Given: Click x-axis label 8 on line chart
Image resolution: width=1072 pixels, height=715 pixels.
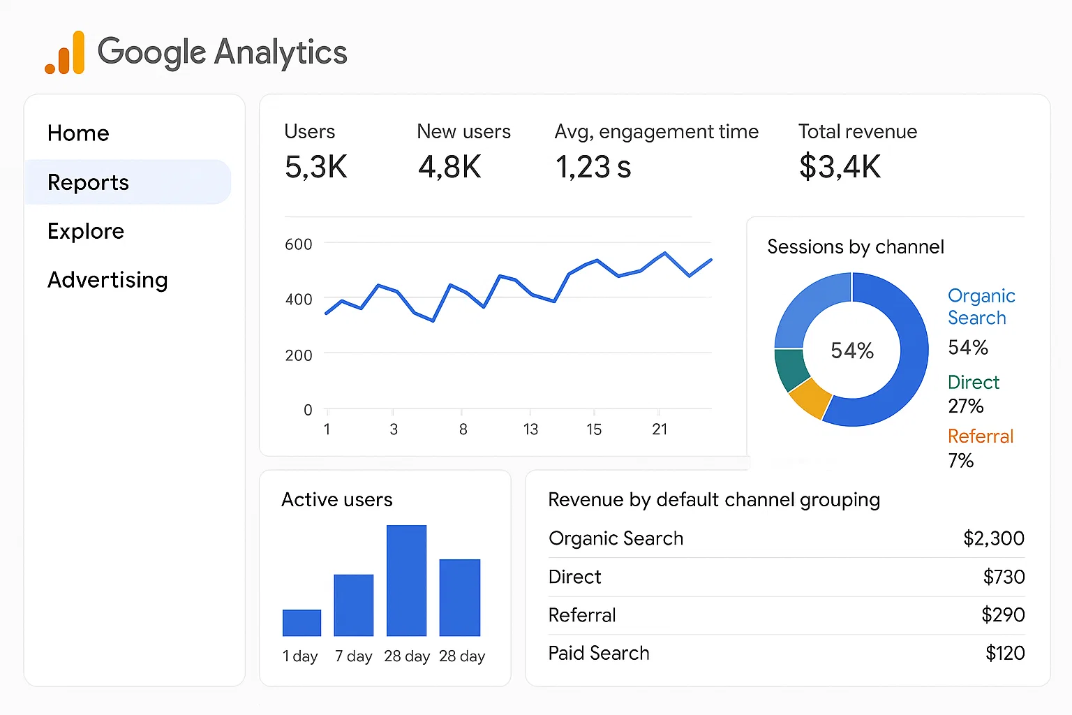Looking at the screenshot, I should [x=463, y=429].
